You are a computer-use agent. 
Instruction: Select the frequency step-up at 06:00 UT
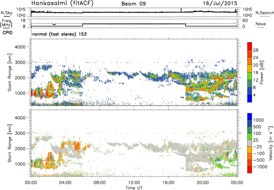click(x=83, y=25)
